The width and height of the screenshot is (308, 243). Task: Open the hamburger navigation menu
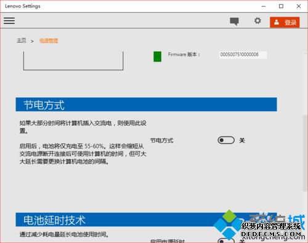[x=9, y=21]
